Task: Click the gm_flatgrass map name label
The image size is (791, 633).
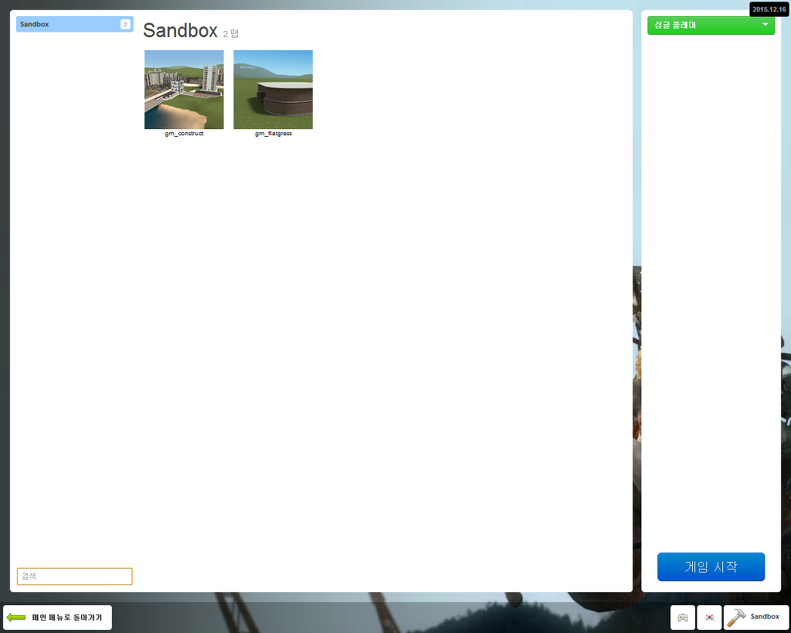Action: pos(273,134)
